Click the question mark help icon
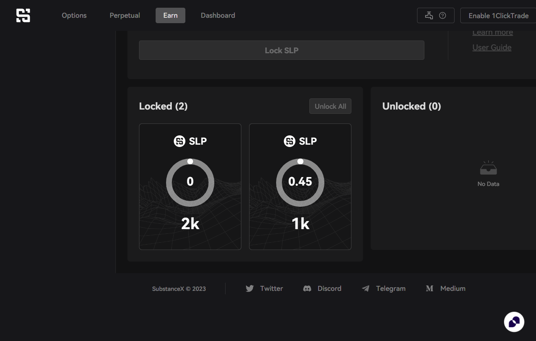Image resolution: width=536 pixels, height=341 pixels. tap(443, 15)
